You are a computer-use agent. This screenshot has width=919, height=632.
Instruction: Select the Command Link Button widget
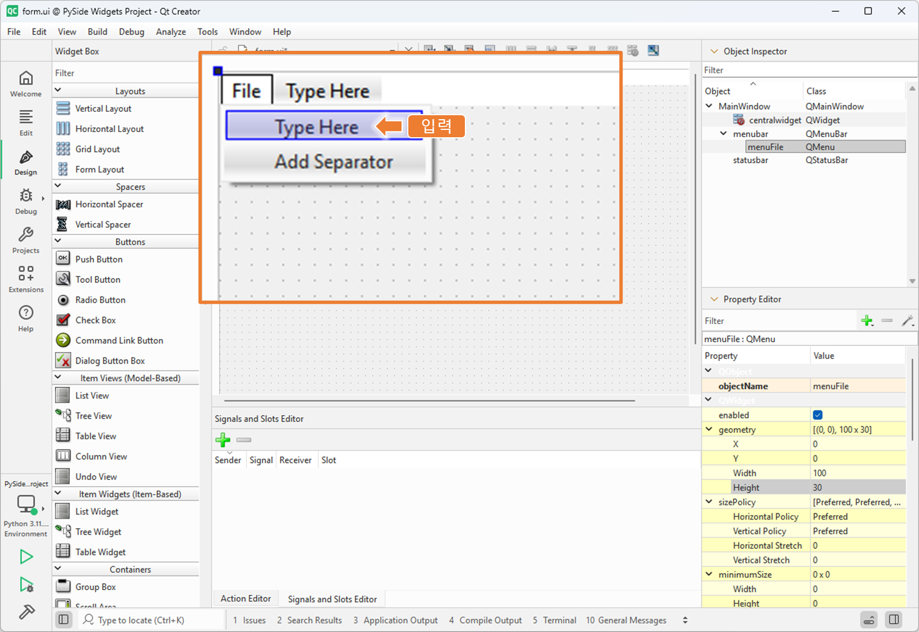[119, 341]
